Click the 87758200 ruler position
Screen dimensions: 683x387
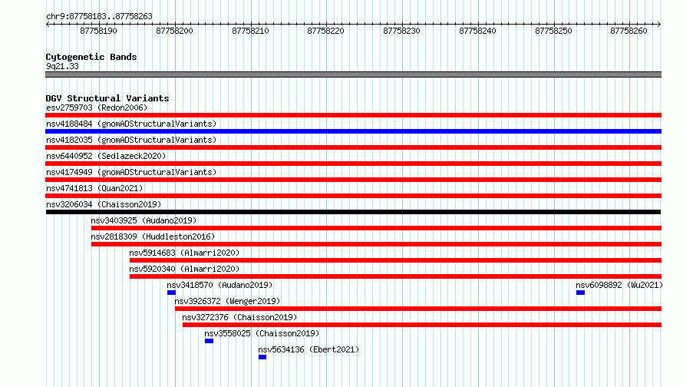click(174, 31)
